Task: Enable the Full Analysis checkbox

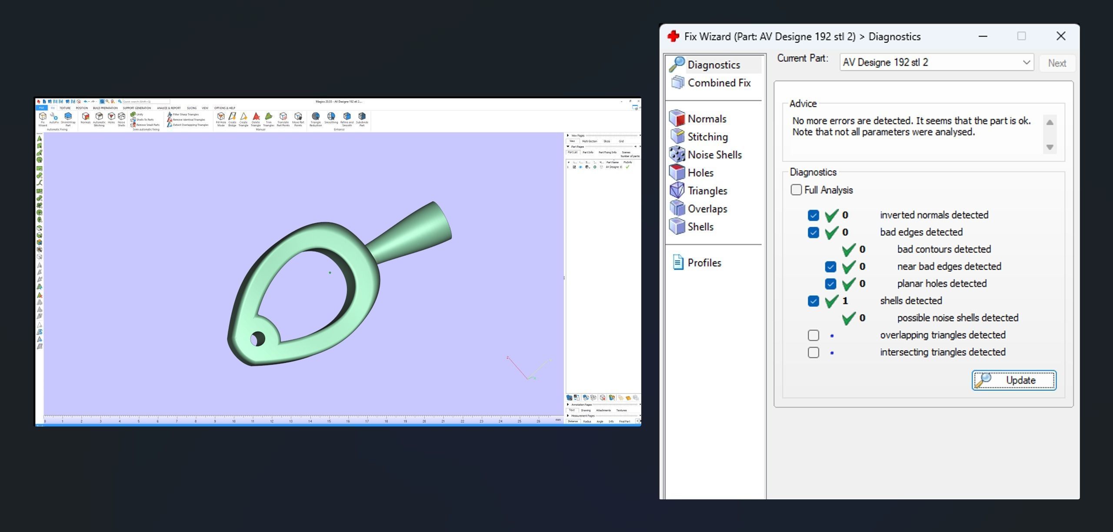Action: [796, 190]
